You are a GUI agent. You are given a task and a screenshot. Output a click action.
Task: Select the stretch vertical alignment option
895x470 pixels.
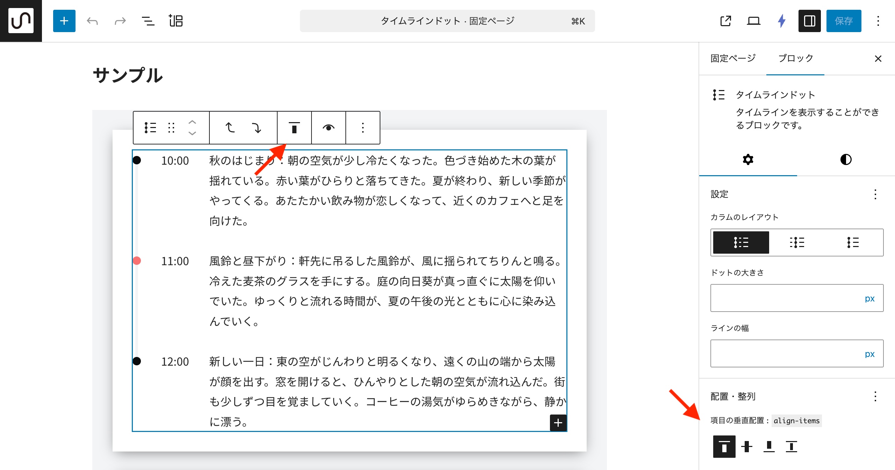(791, 446)
